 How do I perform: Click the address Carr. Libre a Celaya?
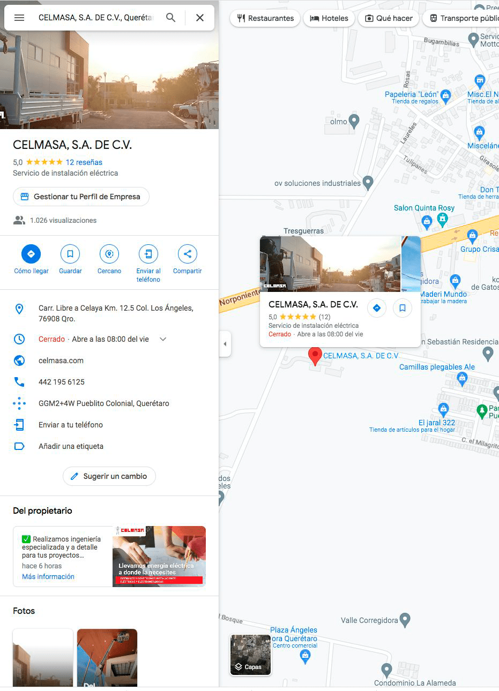(116, 313)
